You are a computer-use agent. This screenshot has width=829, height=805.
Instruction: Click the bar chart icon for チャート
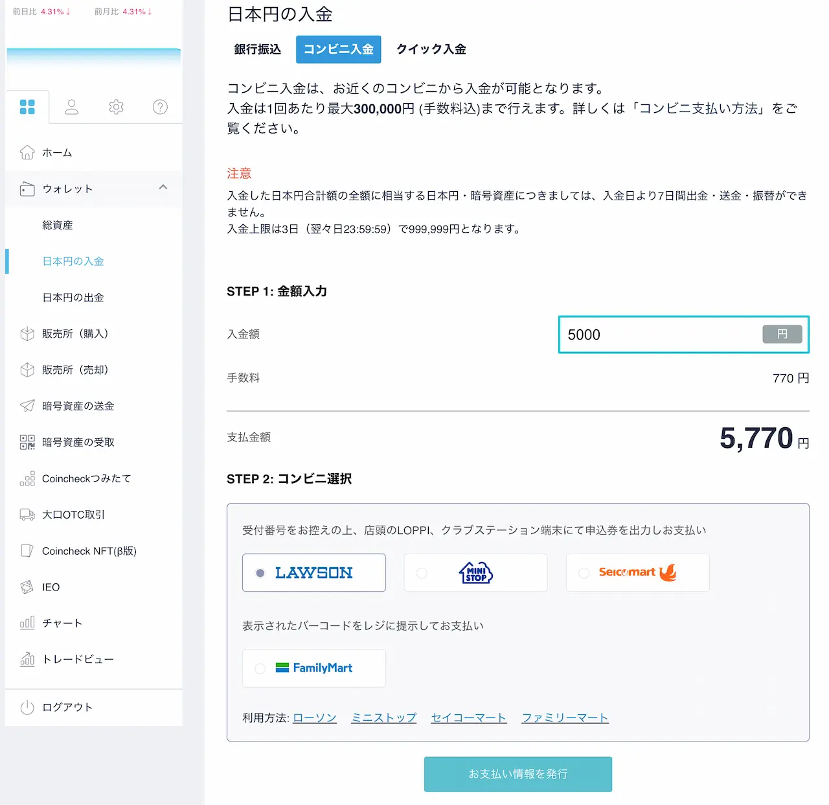pos(27,623)
